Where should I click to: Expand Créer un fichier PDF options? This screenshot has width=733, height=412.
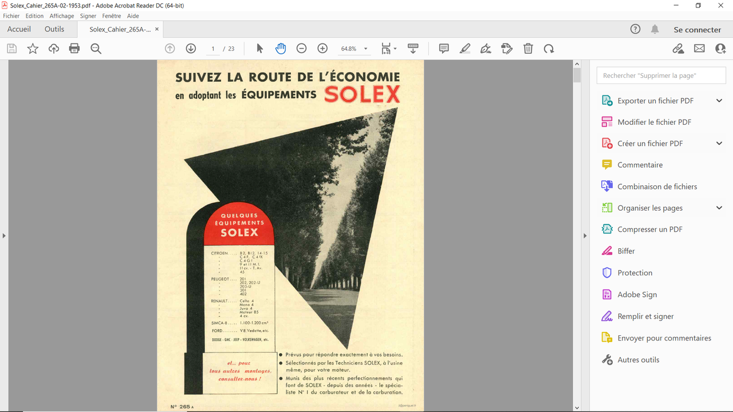[719, 144]
